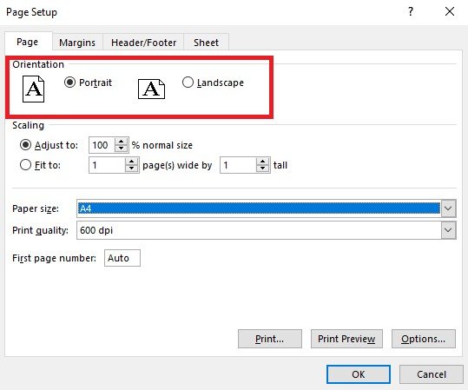The height and width of the screenshot is (390, 468).
Task: Click the First page number field
Action: point(122,258)
